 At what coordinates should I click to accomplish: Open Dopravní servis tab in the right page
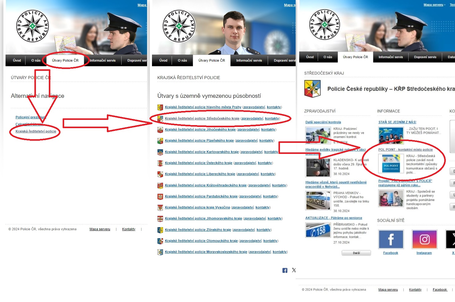(x=425, y=57)
